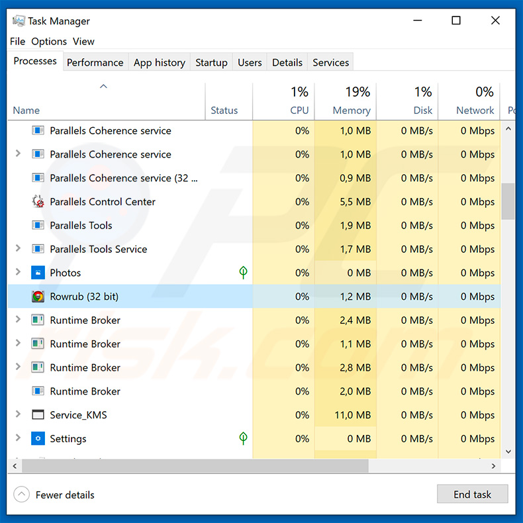Switch to the Startup tab
This screenshot has width=523, height=523.
211,62
